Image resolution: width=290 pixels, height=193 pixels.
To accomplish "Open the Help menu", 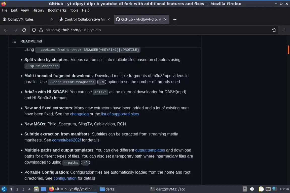I will [86, 10].
